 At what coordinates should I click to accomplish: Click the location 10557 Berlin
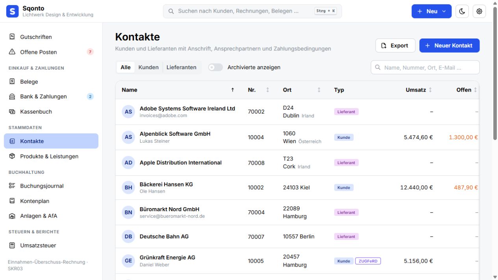click(299, 236)
